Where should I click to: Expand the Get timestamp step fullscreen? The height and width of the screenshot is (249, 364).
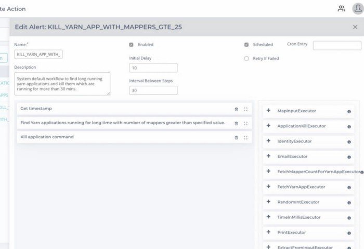[x=245, y=109]
